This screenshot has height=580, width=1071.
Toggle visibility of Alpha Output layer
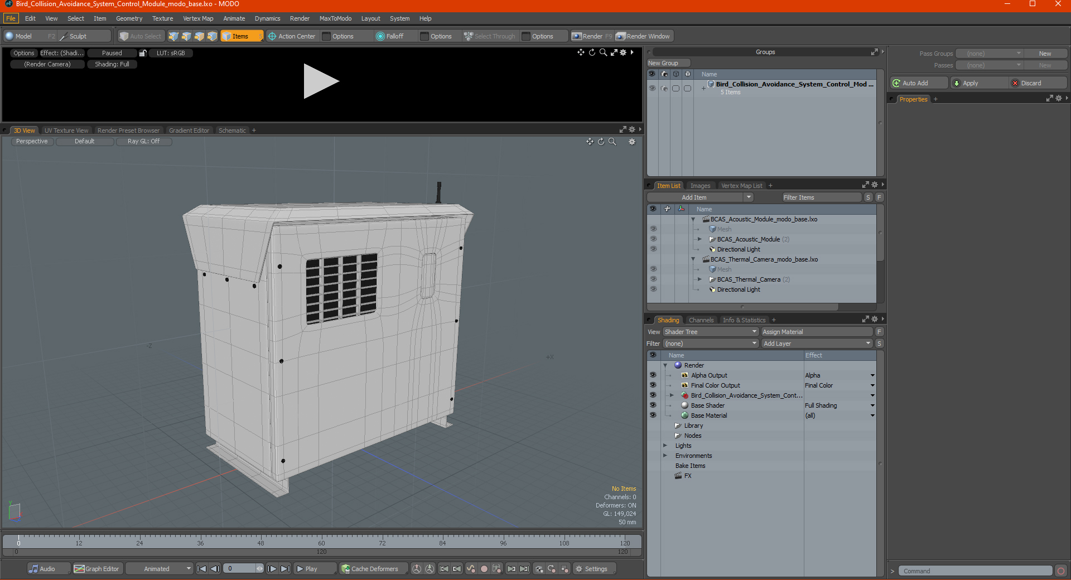pyautogui.click(x=653, y=375)
